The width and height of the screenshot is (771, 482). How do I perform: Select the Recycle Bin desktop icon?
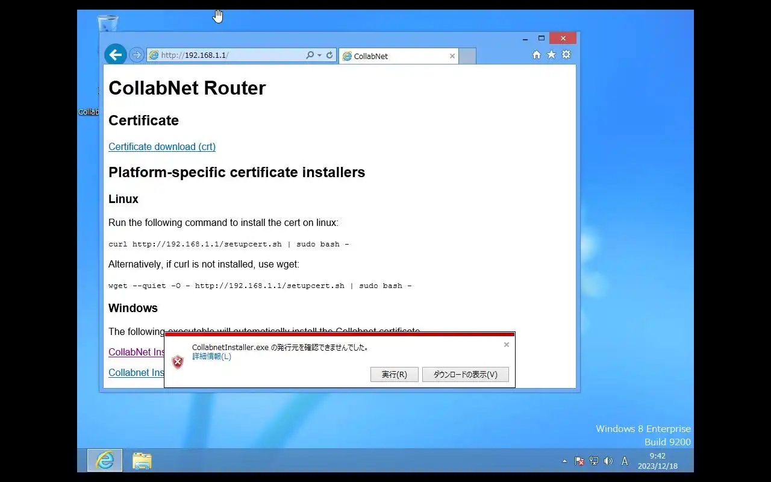108,24
